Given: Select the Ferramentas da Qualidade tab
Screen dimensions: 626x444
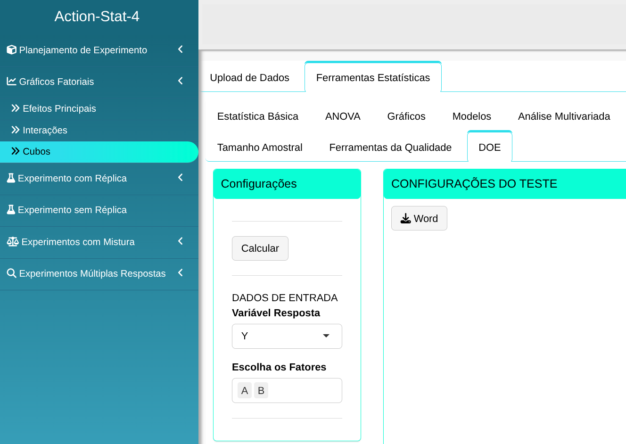Looking at the screenshot, I should tap(390, 148).
